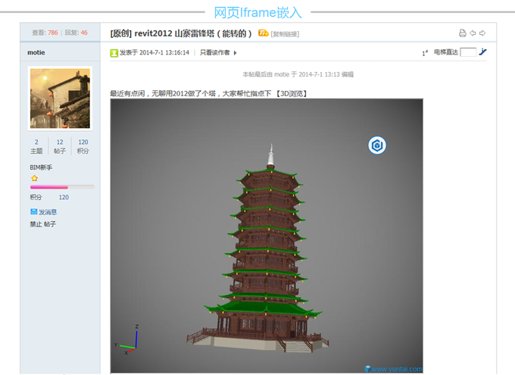Click the green poster icon beside post date
This screenshot has height=375, width=515.
(x=114, y=53)
